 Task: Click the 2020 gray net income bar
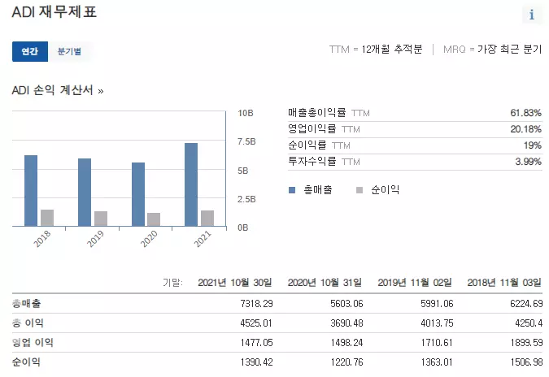click(x=154, y=219)
